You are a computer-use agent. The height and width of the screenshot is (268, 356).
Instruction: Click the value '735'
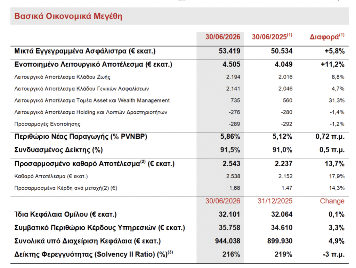pos(235,100)
